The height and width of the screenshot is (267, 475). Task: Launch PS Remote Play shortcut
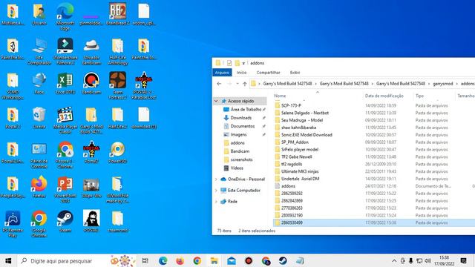tap(13, 224)
